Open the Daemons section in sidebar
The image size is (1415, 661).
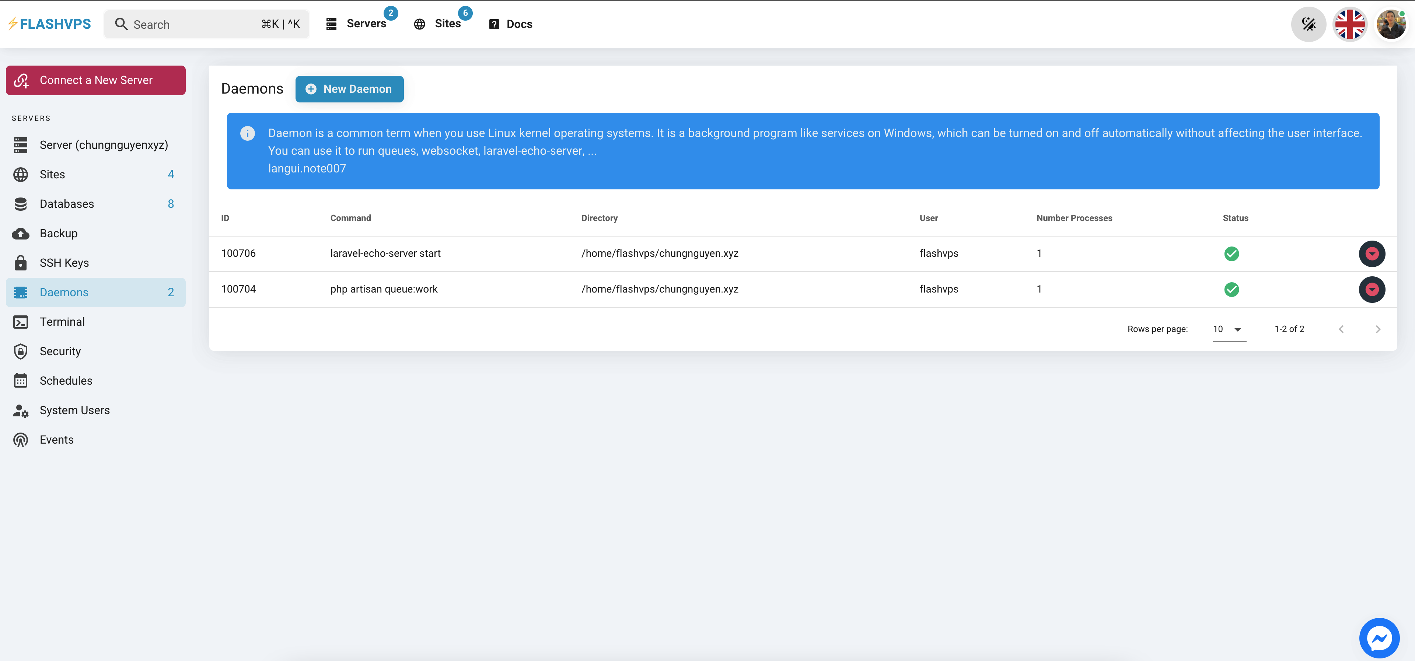[x=64, y=292]
